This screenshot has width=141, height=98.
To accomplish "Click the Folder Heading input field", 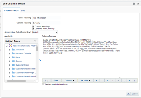I will coord(46,18).
